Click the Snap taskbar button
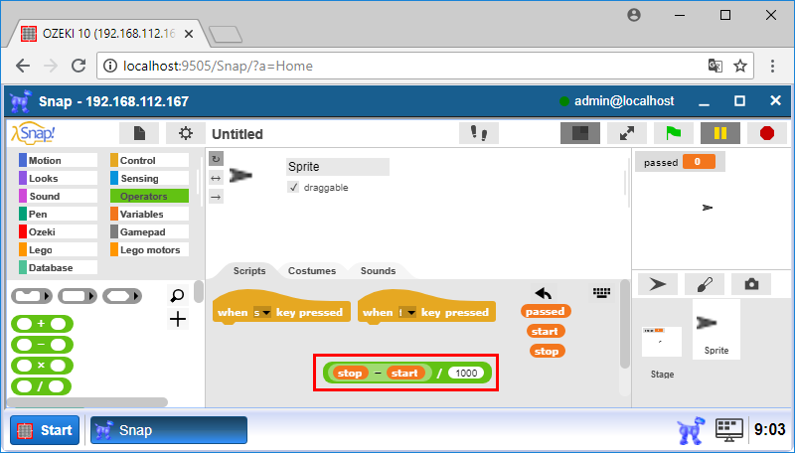 coord(169,430)
